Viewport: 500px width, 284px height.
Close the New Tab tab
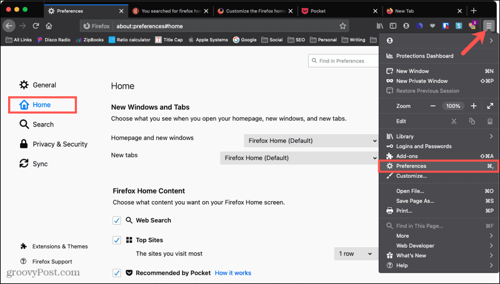459,11
